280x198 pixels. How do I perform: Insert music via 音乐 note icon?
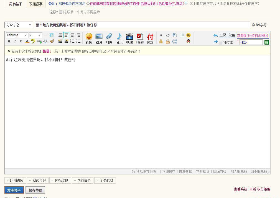click(119, 38)
